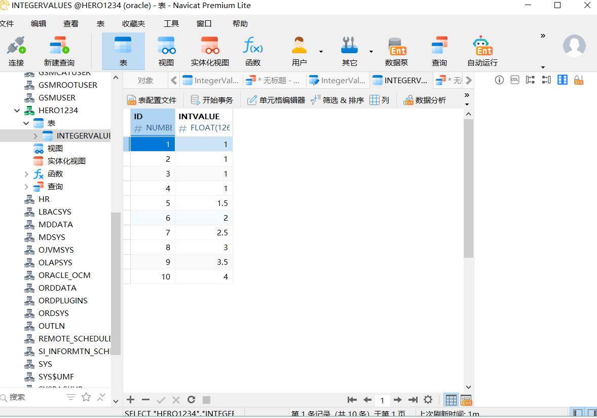This screenshot has height=418, width=597.
Task: Open page settings gear icon
Action: click(x=428, y=400)
